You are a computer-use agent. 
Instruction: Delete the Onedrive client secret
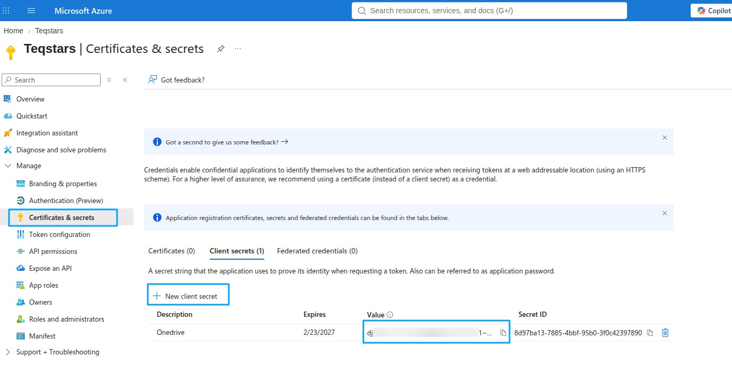[665, 333]
